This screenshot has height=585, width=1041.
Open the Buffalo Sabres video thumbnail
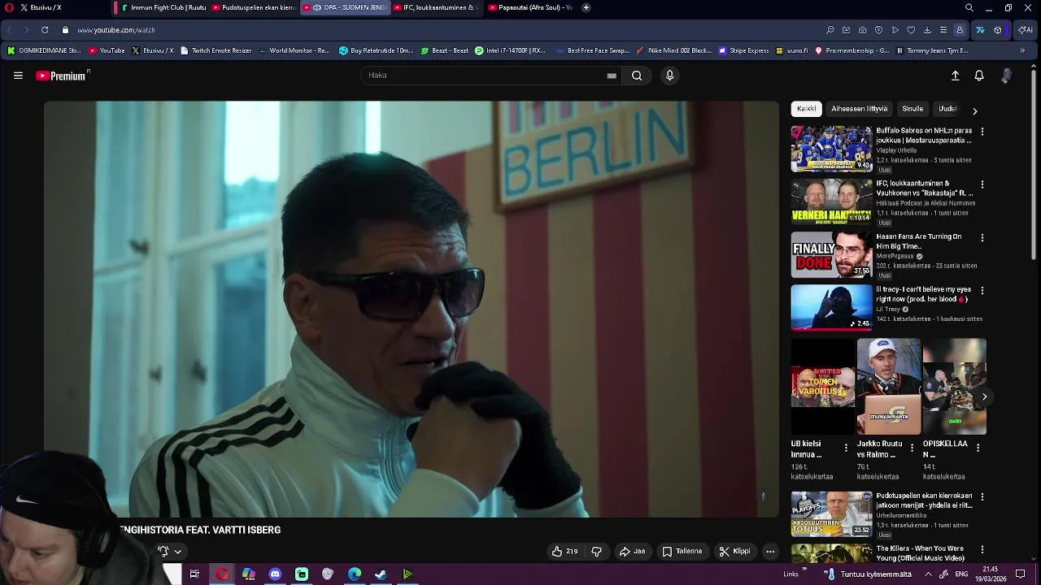point(831,149)
